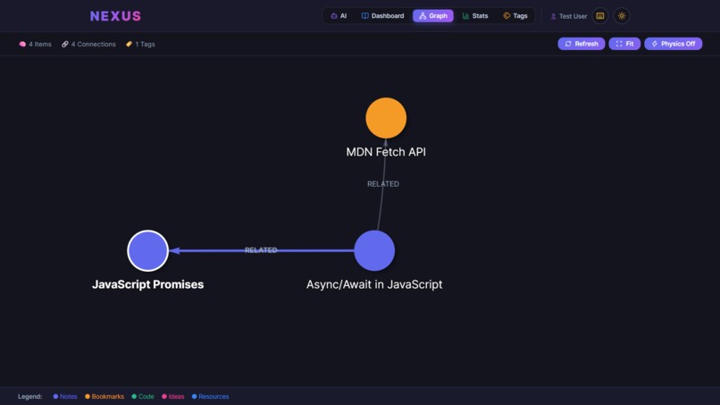Click the Resources legend entry
Image resolution: width=720 pixels, height=405 pixels.
pyautogui.click(x=210, y=396)
